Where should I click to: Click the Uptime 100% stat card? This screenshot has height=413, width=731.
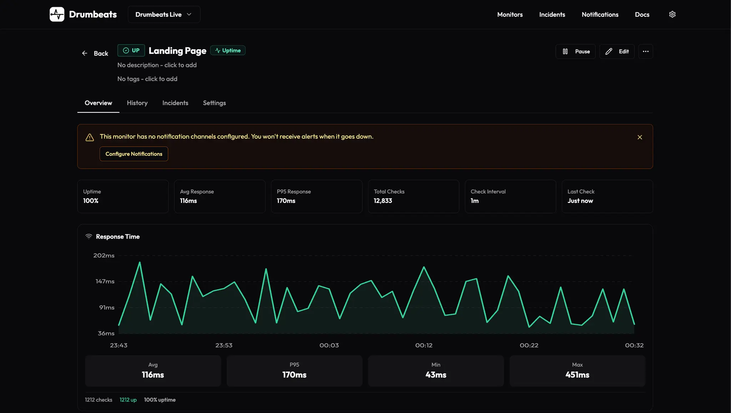(x=123, y=197)
